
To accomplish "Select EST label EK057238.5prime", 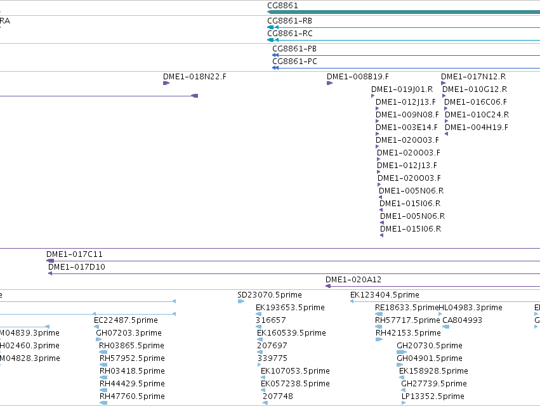I will (295, 384).
